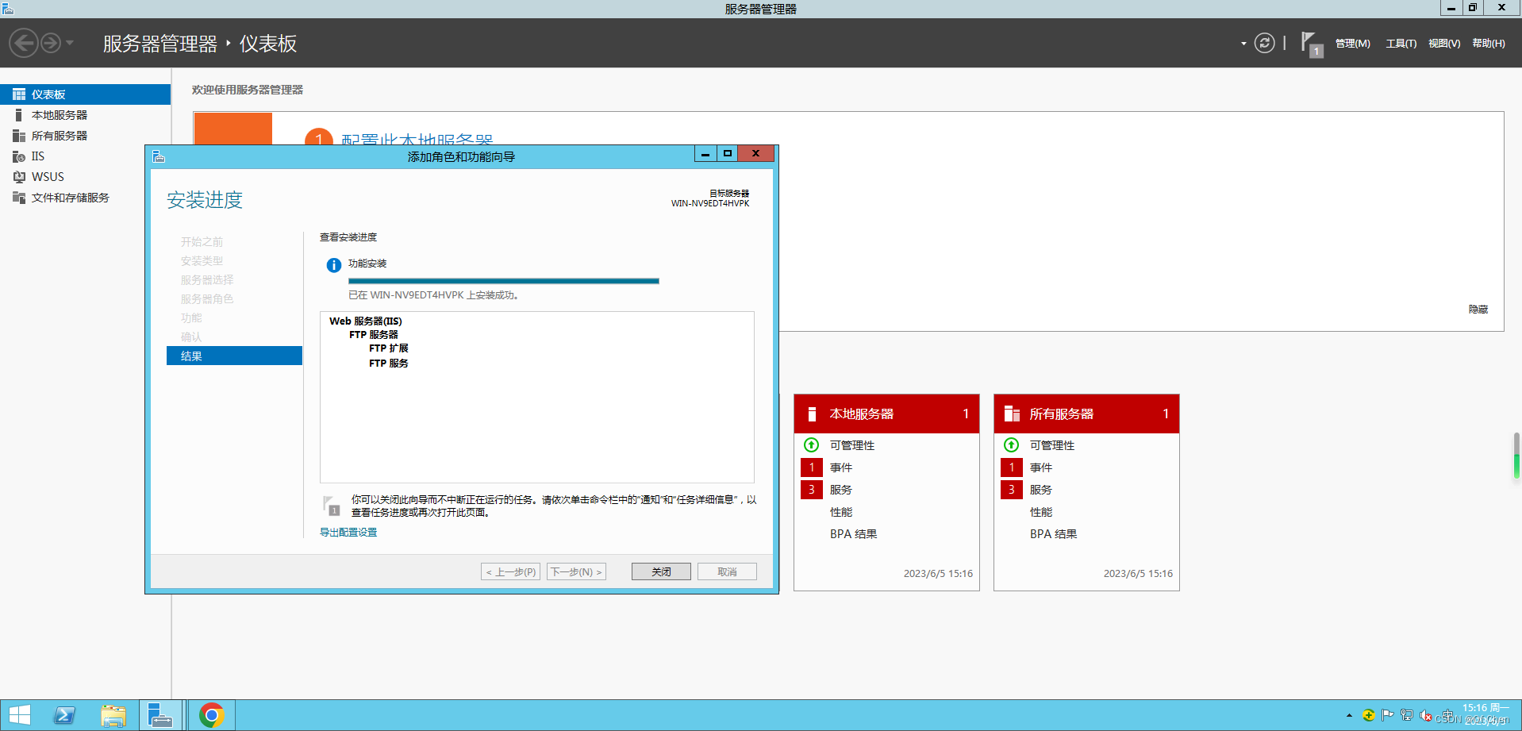
Task: Select 仪表板 in the left sidebar
Action: (x=85, y=94)
